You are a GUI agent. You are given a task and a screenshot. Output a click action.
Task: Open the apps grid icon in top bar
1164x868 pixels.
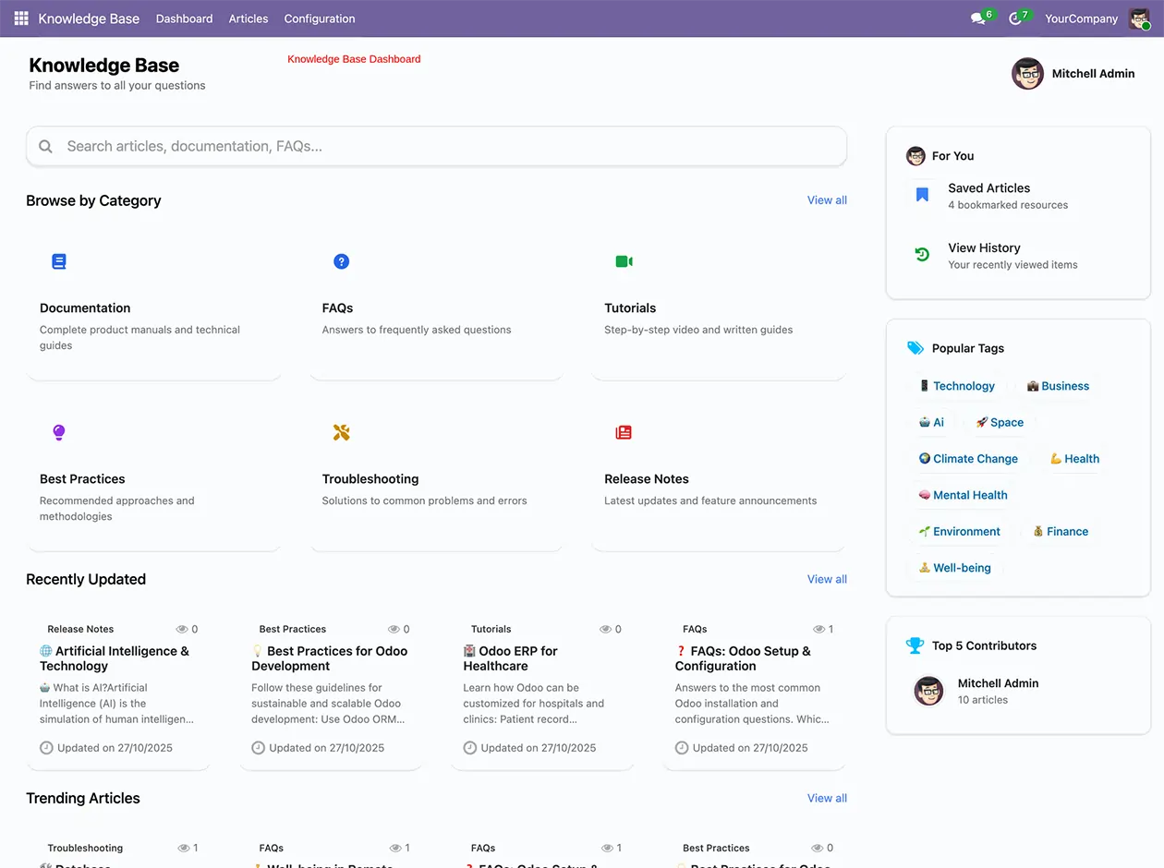coord(20,18)
